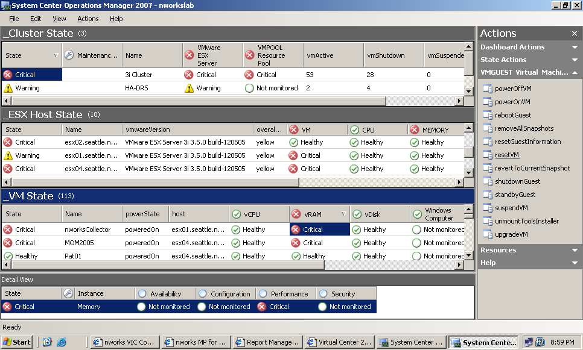Screen dimensions: 583x350
Task: Click Cluster State scroll down arrow
Action: tap(468, 92)
